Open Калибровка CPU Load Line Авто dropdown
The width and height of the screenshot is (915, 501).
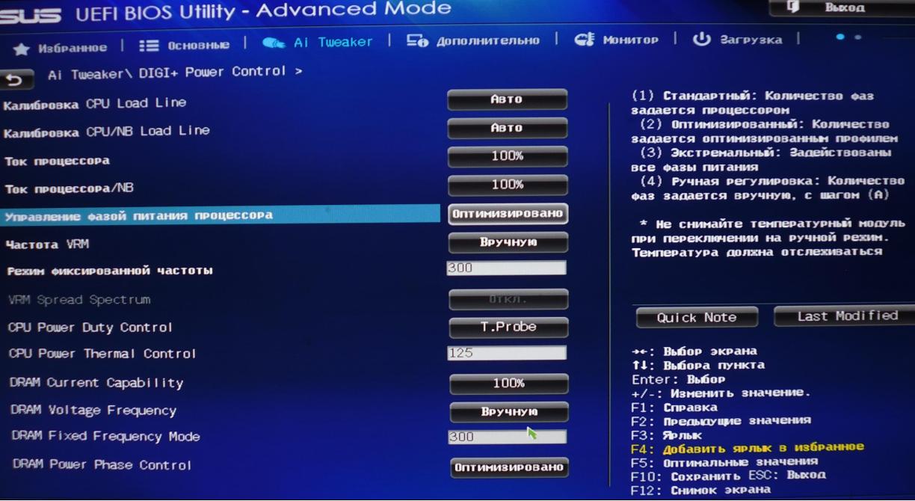coord(507,99)
